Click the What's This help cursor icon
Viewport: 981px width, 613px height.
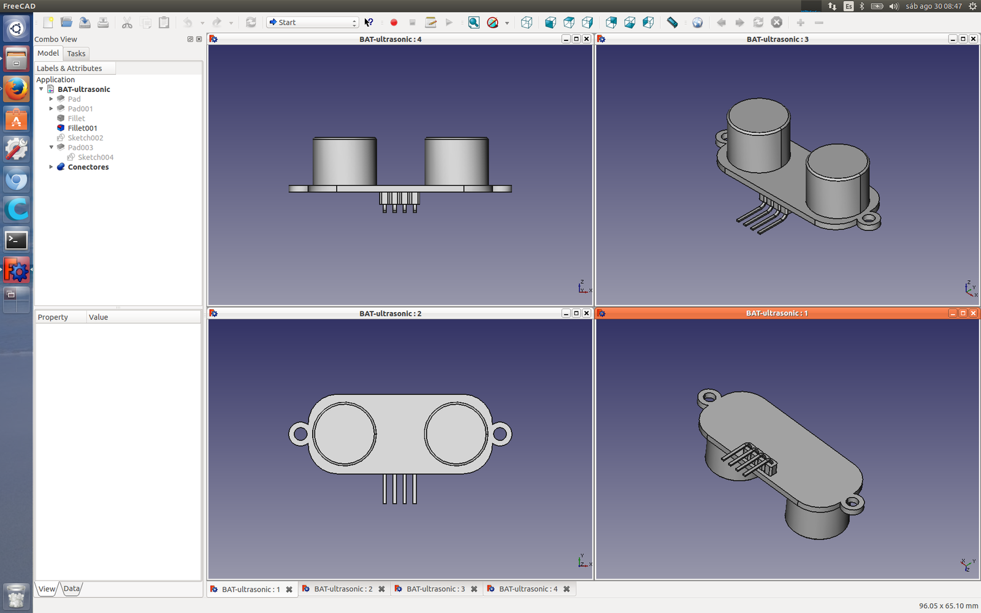coord(368,23)
